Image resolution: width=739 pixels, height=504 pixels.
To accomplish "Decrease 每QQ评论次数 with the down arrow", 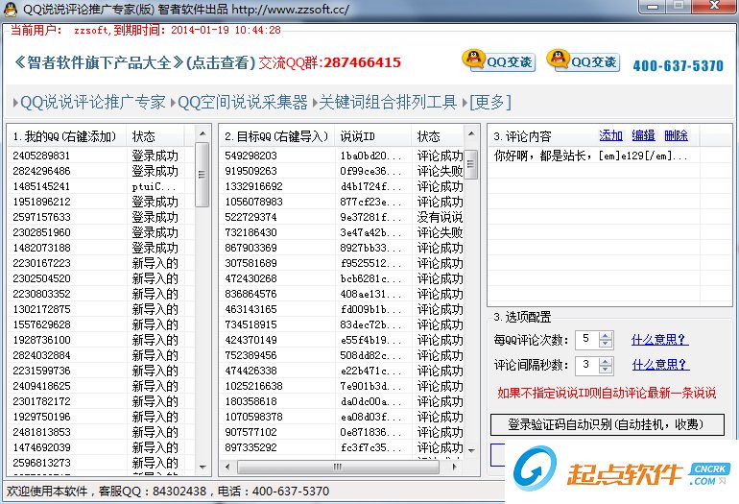I will 606,345.
